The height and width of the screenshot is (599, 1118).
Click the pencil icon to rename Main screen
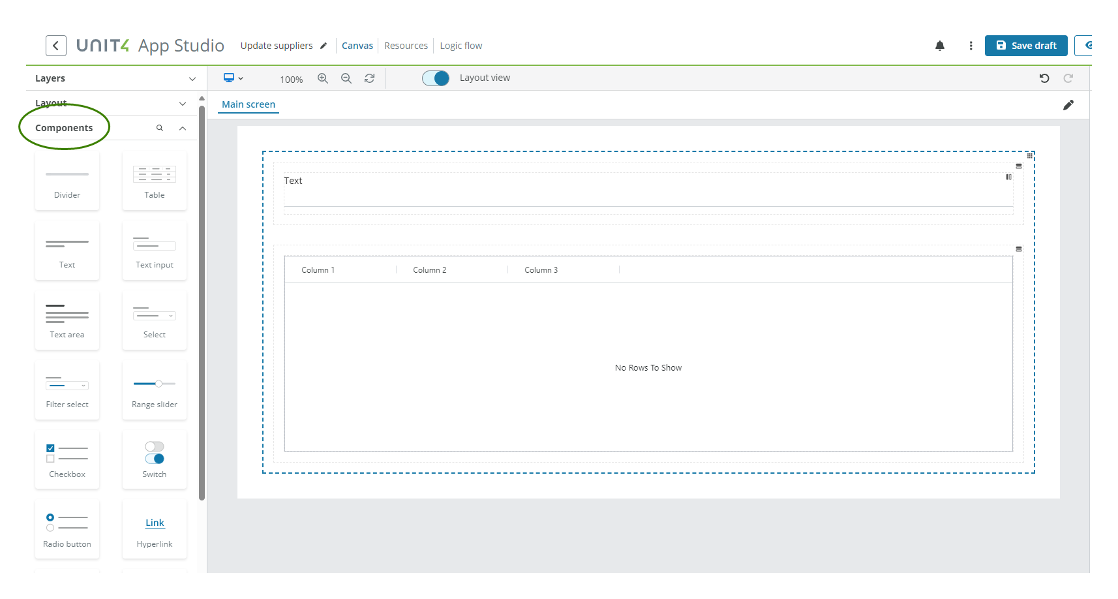coord(1069,104)
